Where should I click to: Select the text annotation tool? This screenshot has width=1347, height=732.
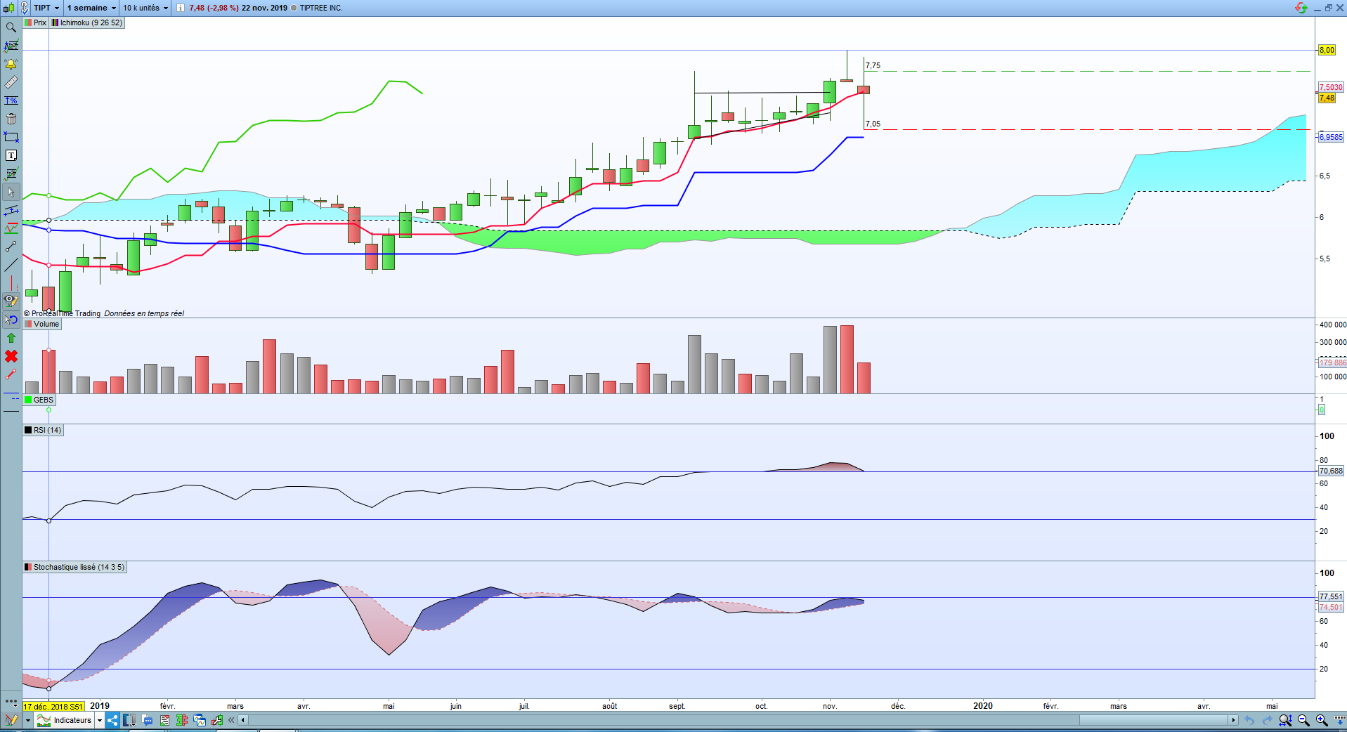[11, 155]
